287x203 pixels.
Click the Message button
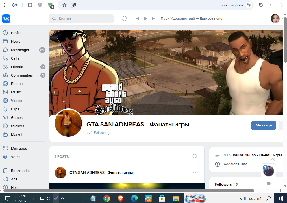tap(264, 125)
